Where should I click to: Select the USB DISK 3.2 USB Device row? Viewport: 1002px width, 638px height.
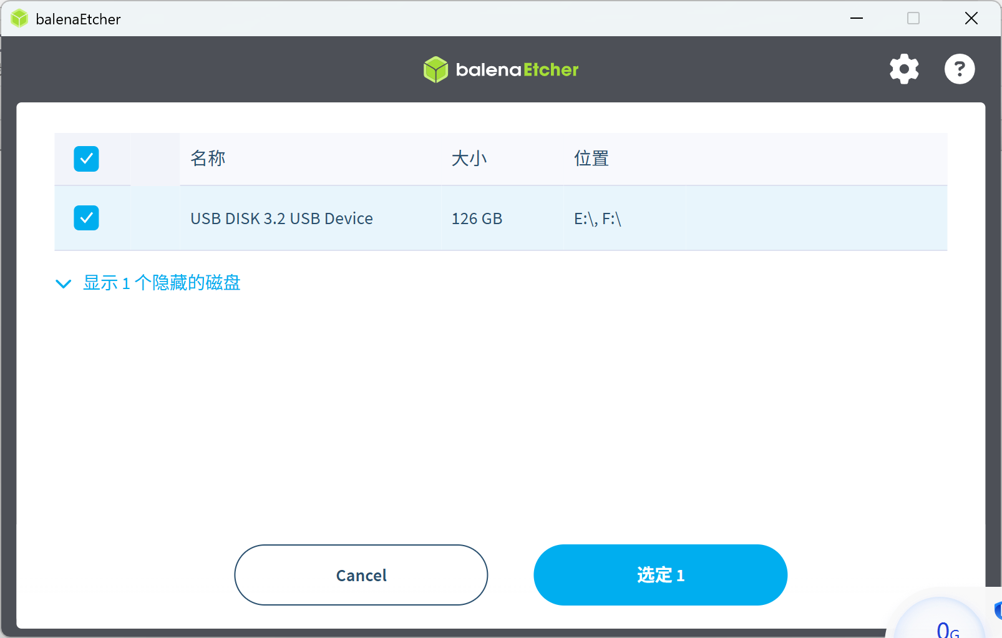281,218
